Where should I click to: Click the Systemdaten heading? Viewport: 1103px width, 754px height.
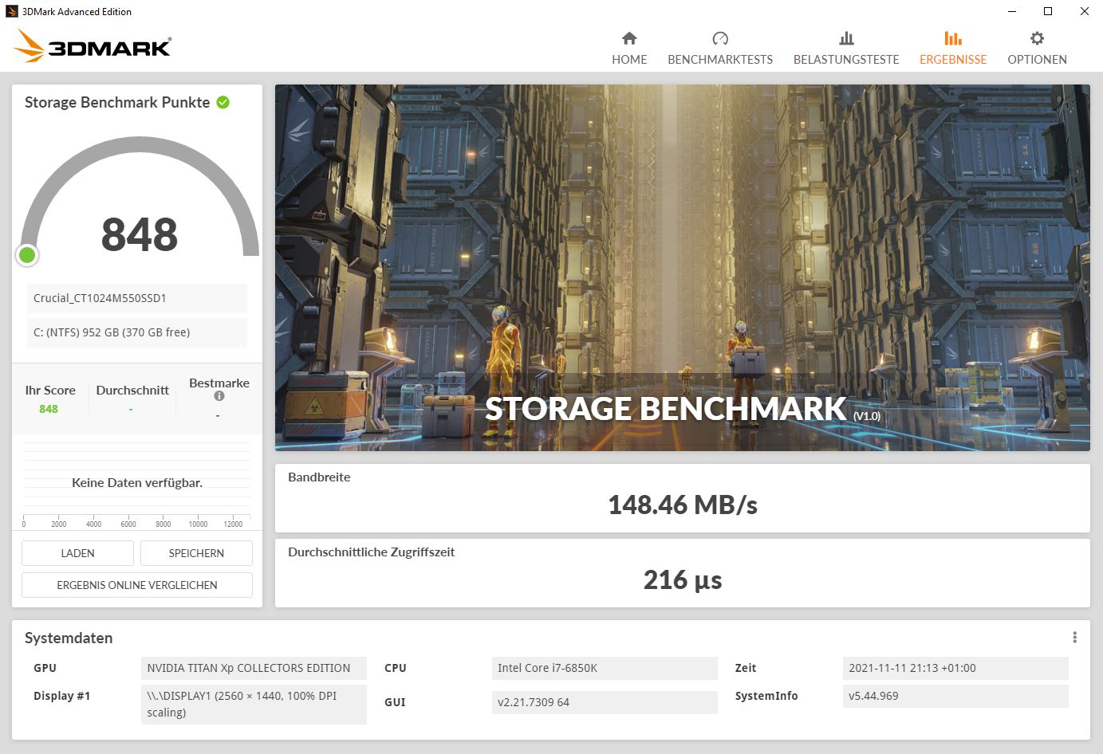click(69, 638)
